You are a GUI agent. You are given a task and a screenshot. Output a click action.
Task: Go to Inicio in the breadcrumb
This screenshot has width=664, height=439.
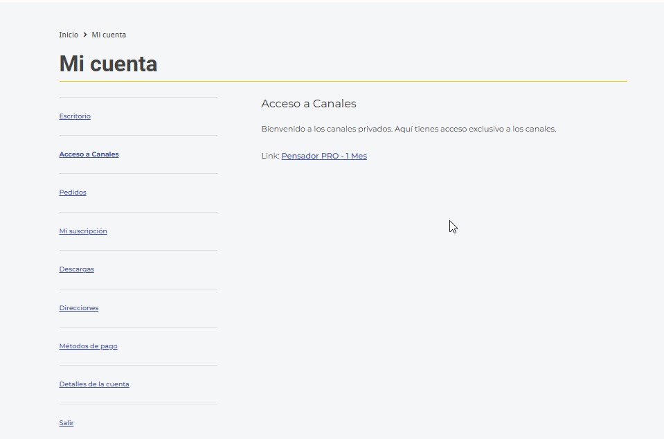pyautogui.click(x=69, y=35)
